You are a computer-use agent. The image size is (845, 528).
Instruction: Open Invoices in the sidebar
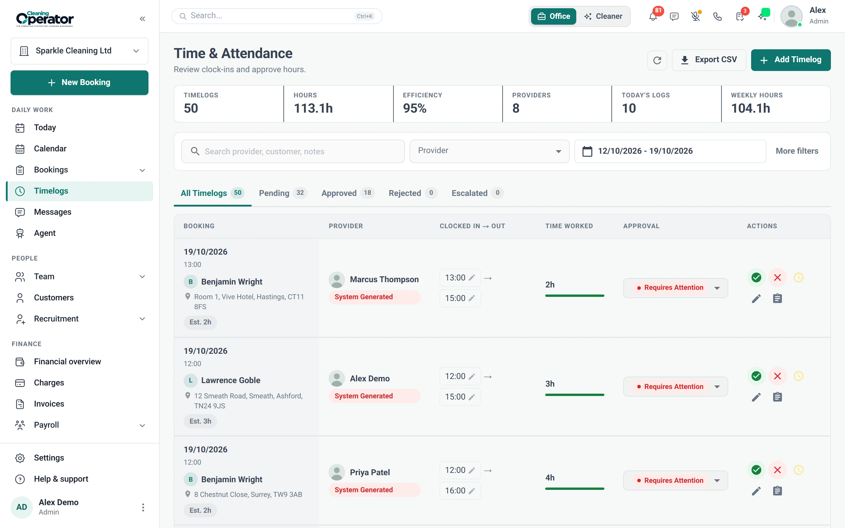(x=80, y=404)
